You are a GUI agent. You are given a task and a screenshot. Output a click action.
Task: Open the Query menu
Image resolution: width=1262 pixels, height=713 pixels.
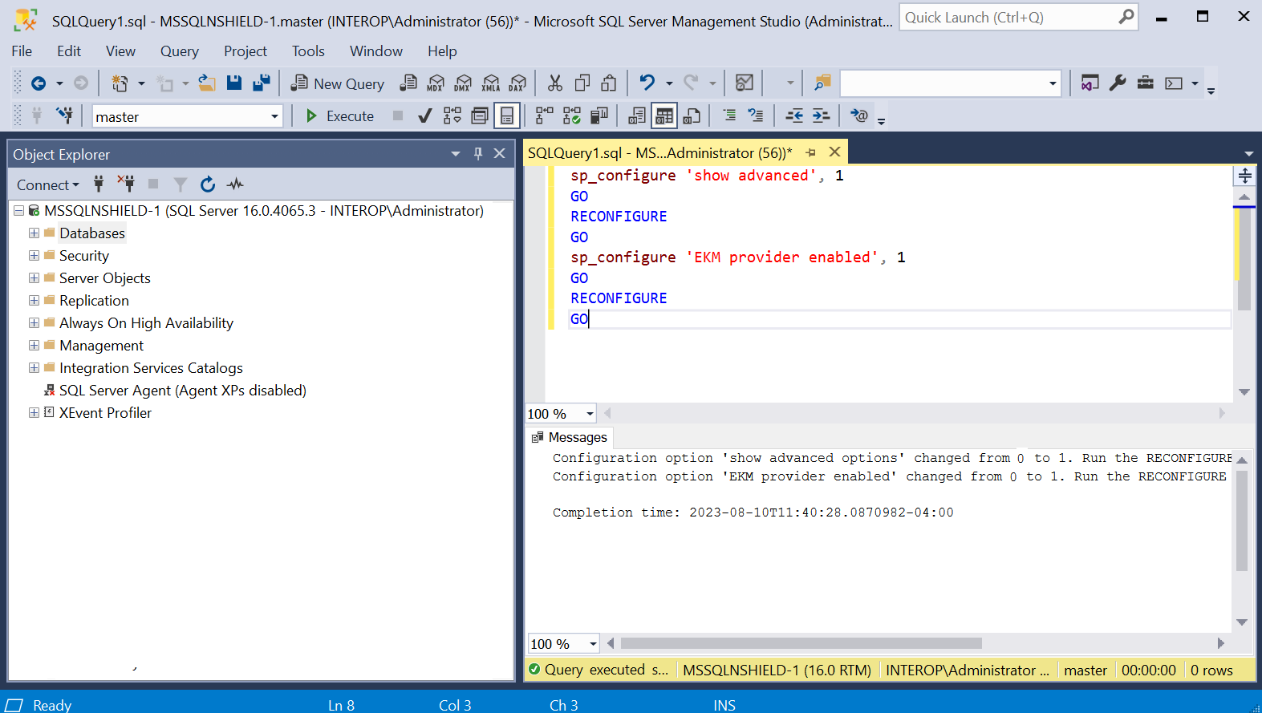pos(179,51)
